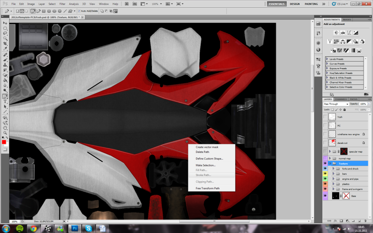Select the Eyedropper tool
This screenshot has height=233, width=373.
5,48
